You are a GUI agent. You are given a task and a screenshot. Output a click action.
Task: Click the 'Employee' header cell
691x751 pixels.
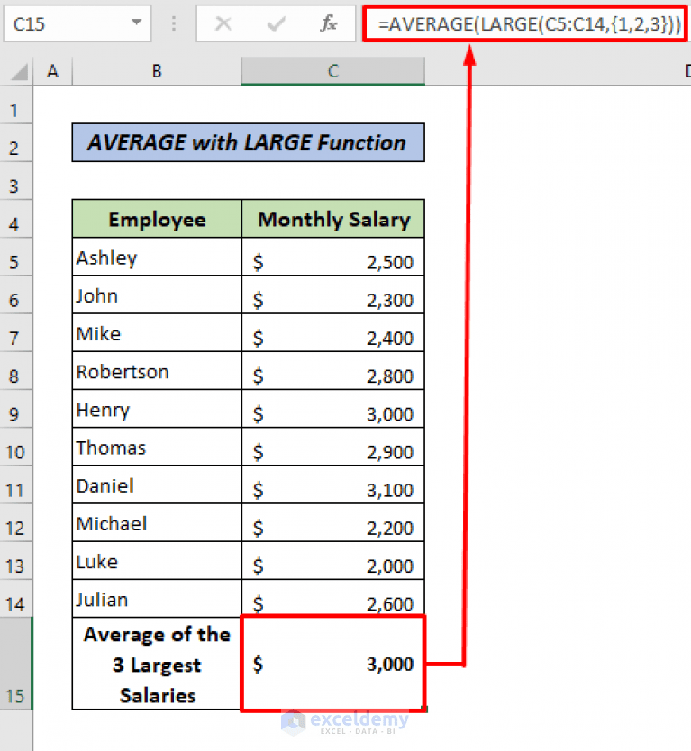click(157, 219)
